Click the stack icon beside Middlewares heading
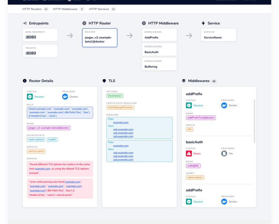The image size is (279, 224). coord(183,81)
